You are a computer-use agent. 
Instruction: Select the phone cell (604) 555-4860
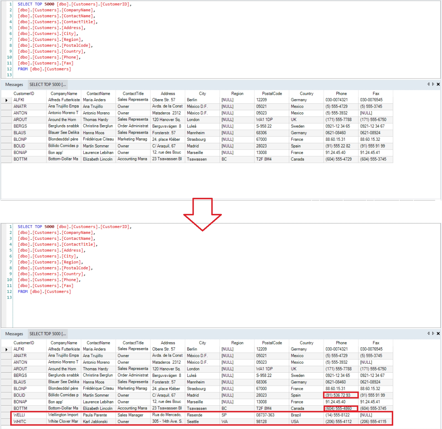click(339, 408)
